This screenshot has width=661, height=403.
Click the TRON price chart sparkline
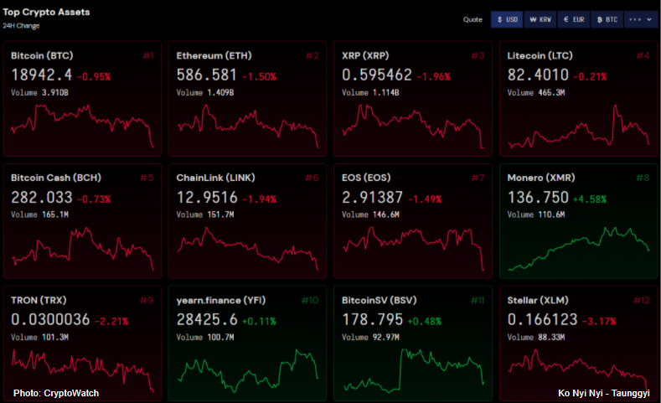click(x=82, y=370)
